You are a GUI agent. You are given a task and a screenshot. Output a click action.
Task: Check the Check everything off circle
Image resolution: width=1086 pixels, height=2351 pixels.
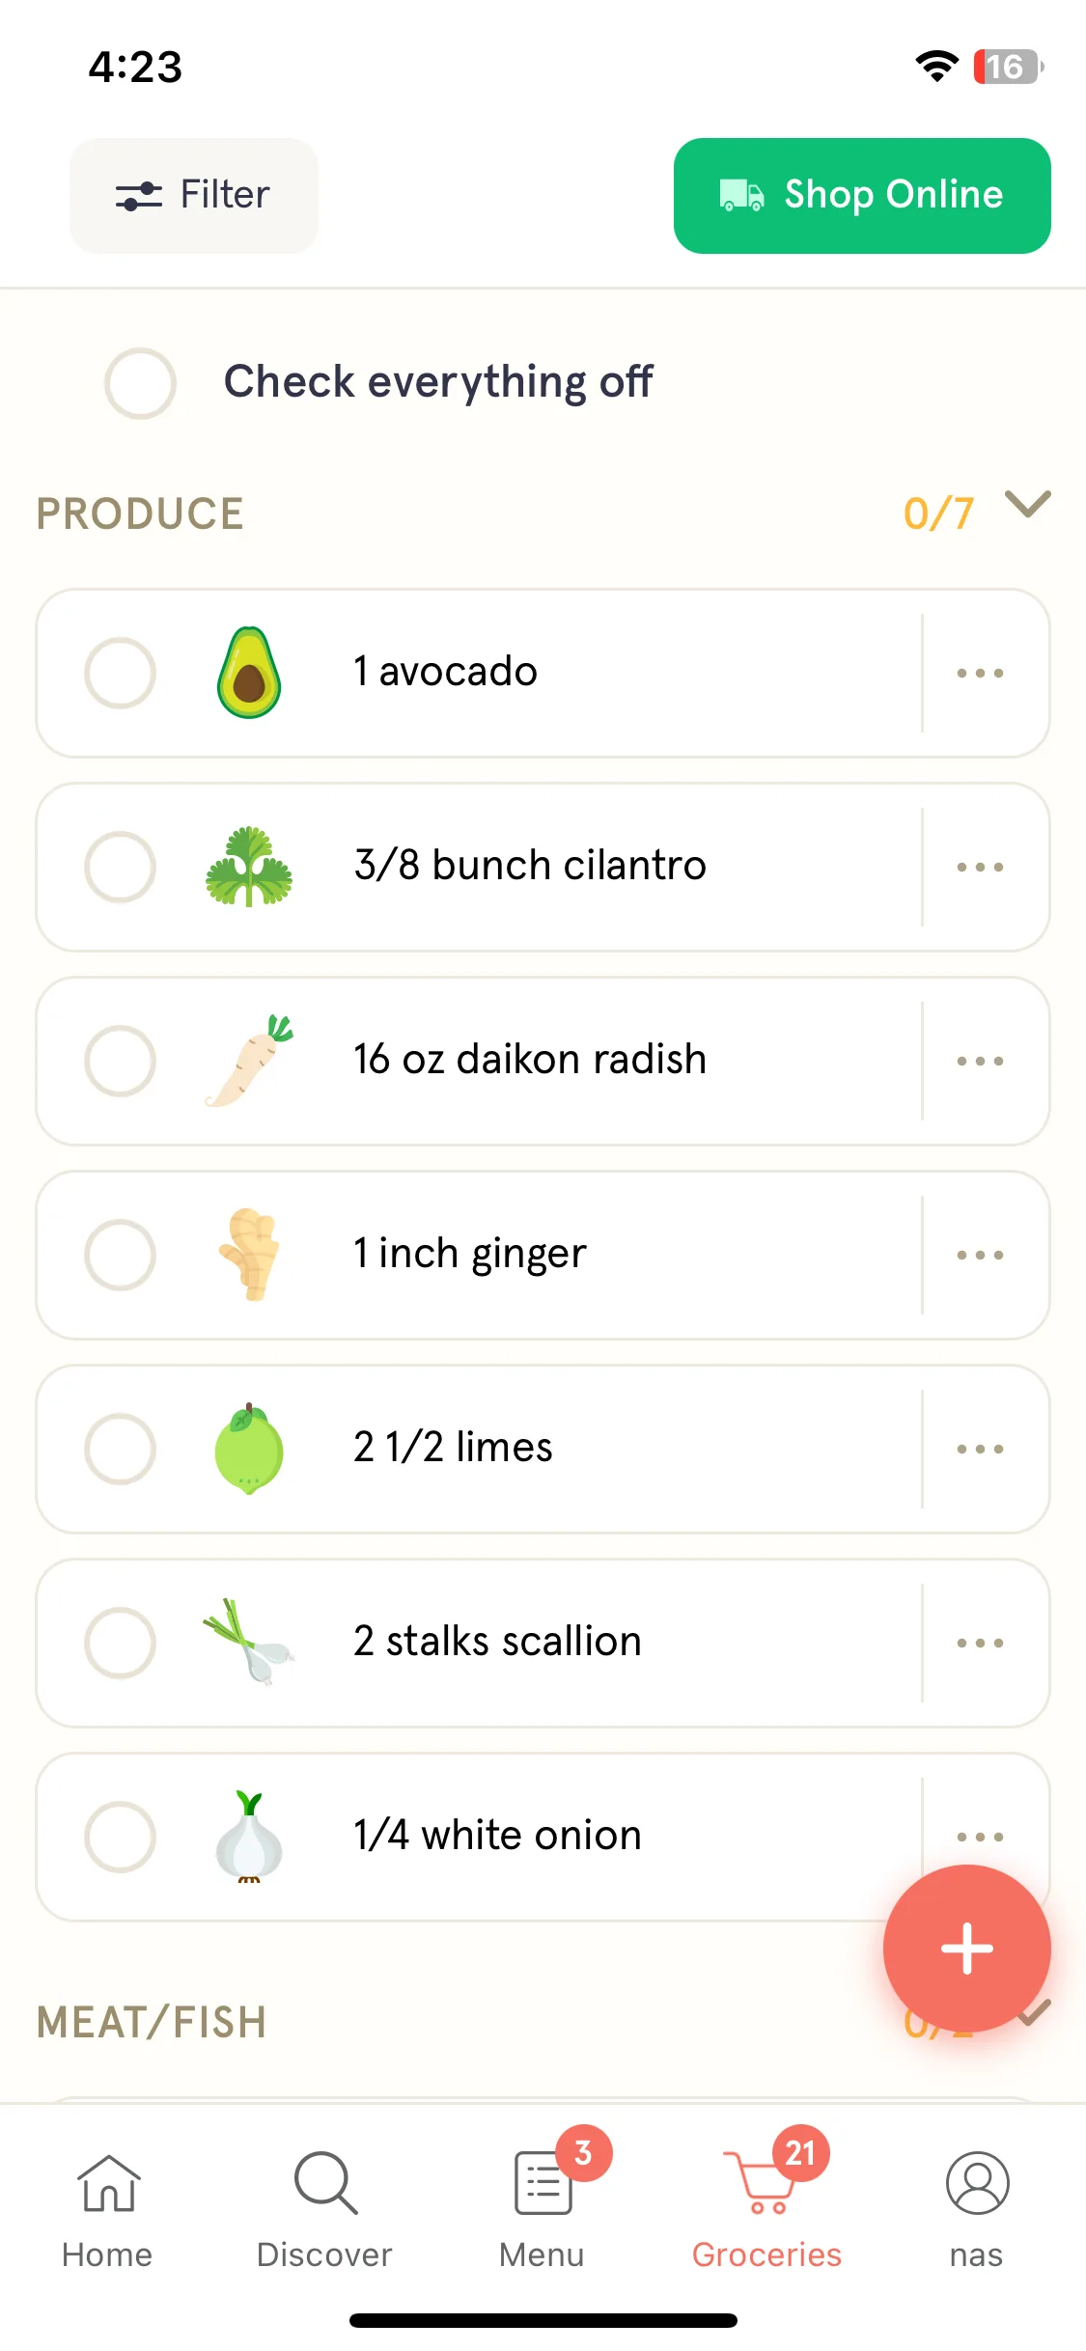[x=140, y=383]
